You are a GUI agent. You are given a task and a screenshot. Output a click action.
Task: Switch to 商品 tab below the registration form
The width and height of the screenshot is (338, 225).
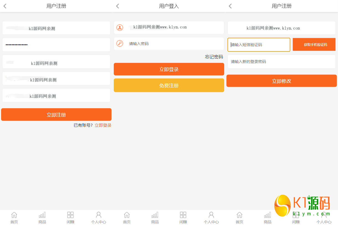pyautogui.click(x=42, y=218)
